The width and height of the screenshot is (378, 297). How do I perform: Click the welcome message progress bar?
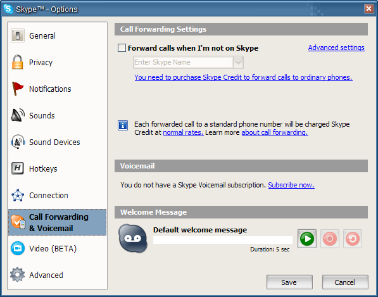(x=223, y=240)
